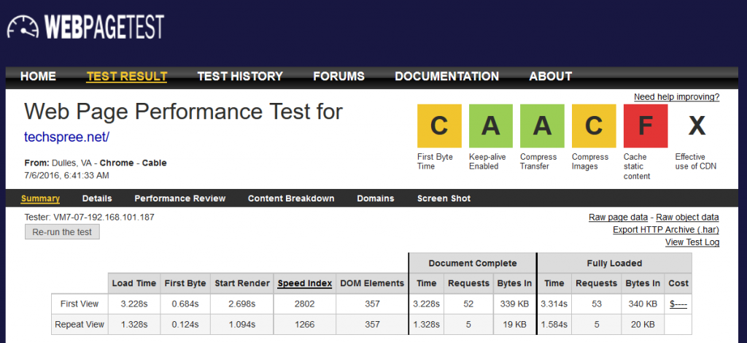Open the TEST HISTORY menu

coord(240,76)
